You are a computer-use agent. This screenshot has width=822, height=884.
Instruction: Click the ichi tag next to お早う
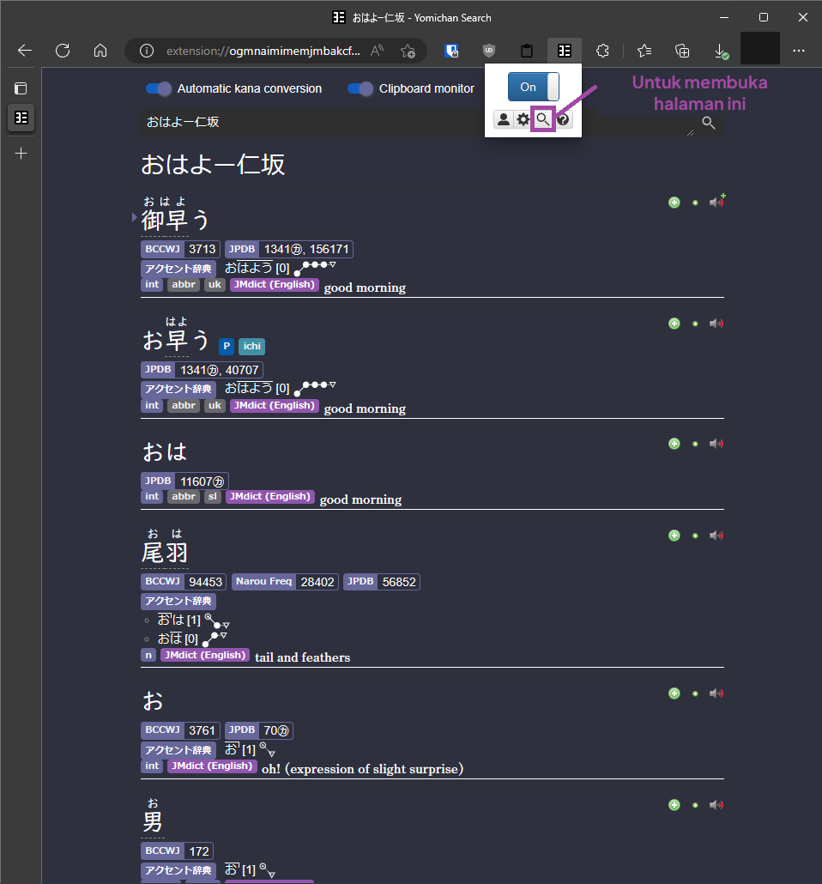pos(251,347)
